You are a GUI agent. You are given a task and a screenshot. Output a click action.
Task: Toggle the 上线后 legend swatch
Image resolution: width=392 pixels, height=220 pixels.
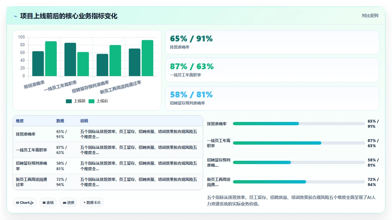point(91,101)
